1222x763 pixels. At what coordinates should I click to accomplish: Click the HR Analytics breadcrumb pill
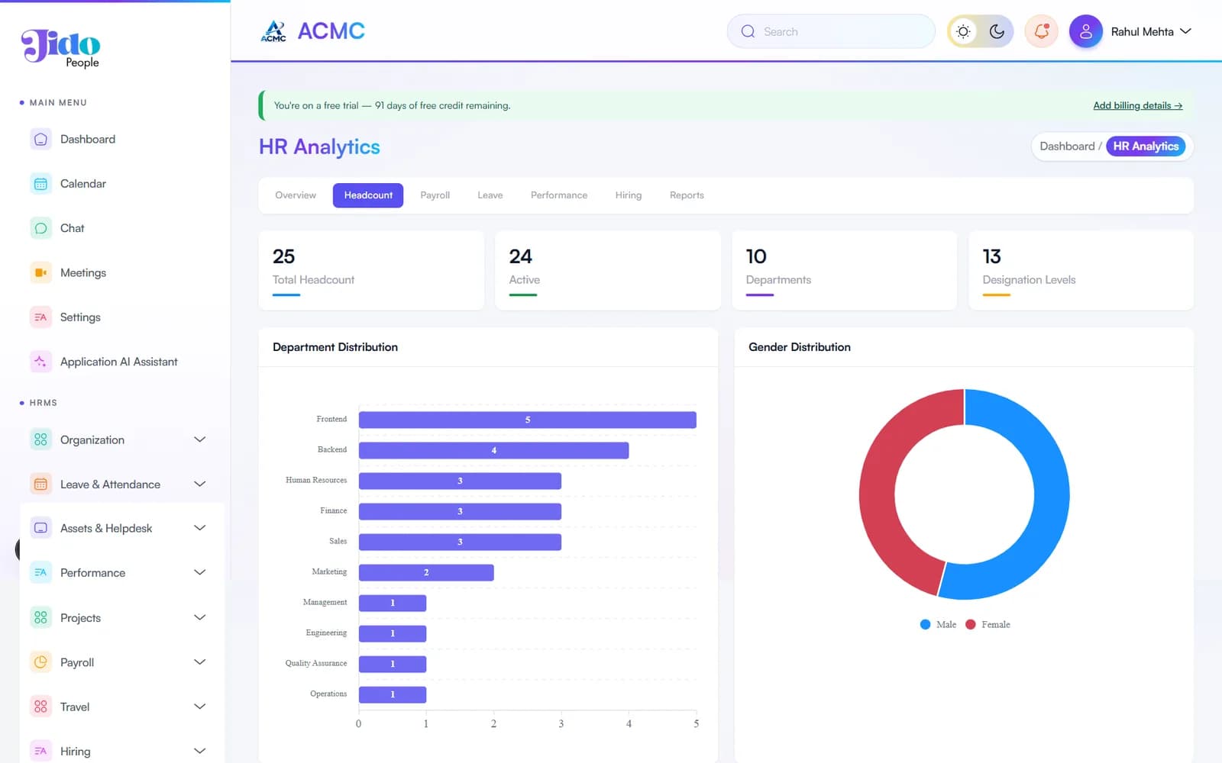pyautogui.click(x=1146, y=146)
